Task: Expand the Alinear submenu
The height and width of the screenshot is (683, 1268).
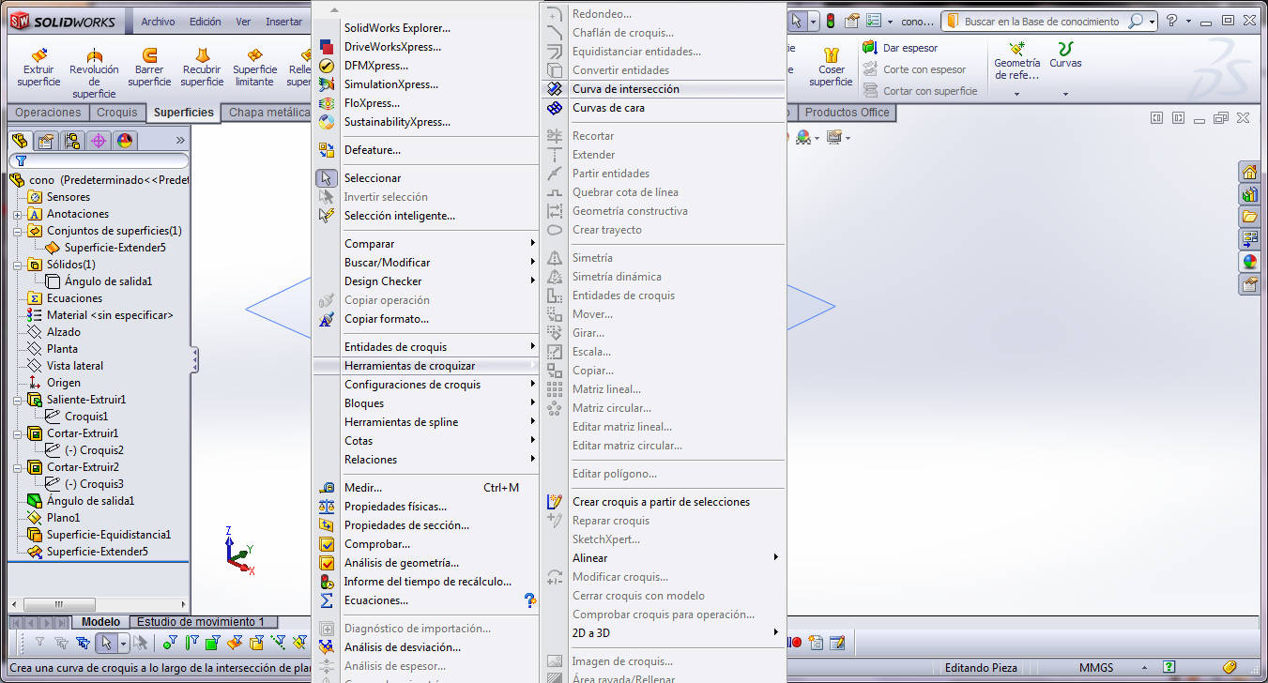Action: pos(664,558)
